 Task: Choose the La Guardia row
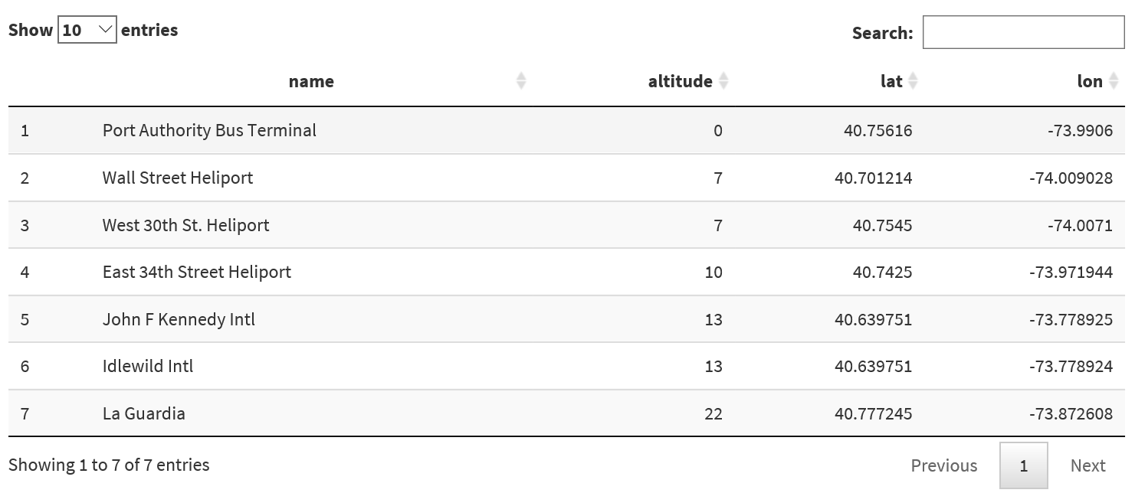(144, 413)
